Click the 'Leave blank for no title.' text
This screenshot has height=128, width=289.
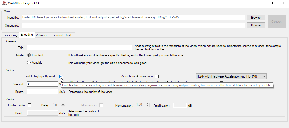(x=150, y=49)
